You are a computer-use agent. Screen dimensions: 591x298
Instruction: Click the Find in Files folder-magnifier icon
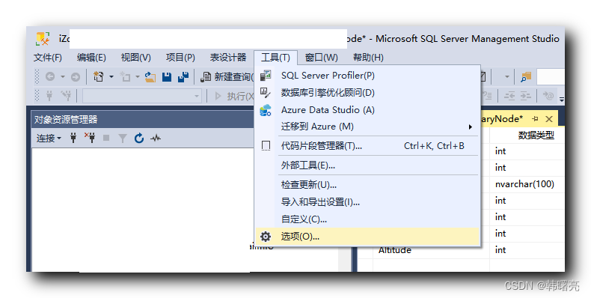[x=525, y=77]
